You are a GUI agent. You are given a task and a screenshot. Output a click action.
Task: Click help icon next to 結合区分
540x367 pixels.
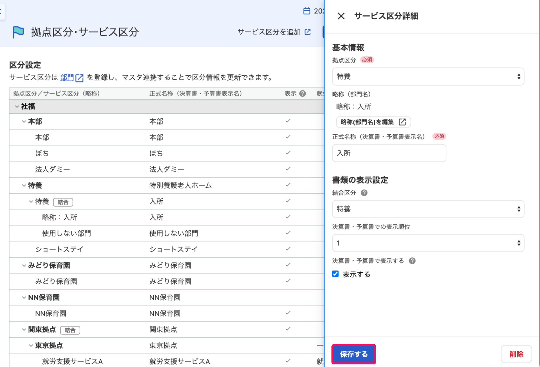point(364,193)
